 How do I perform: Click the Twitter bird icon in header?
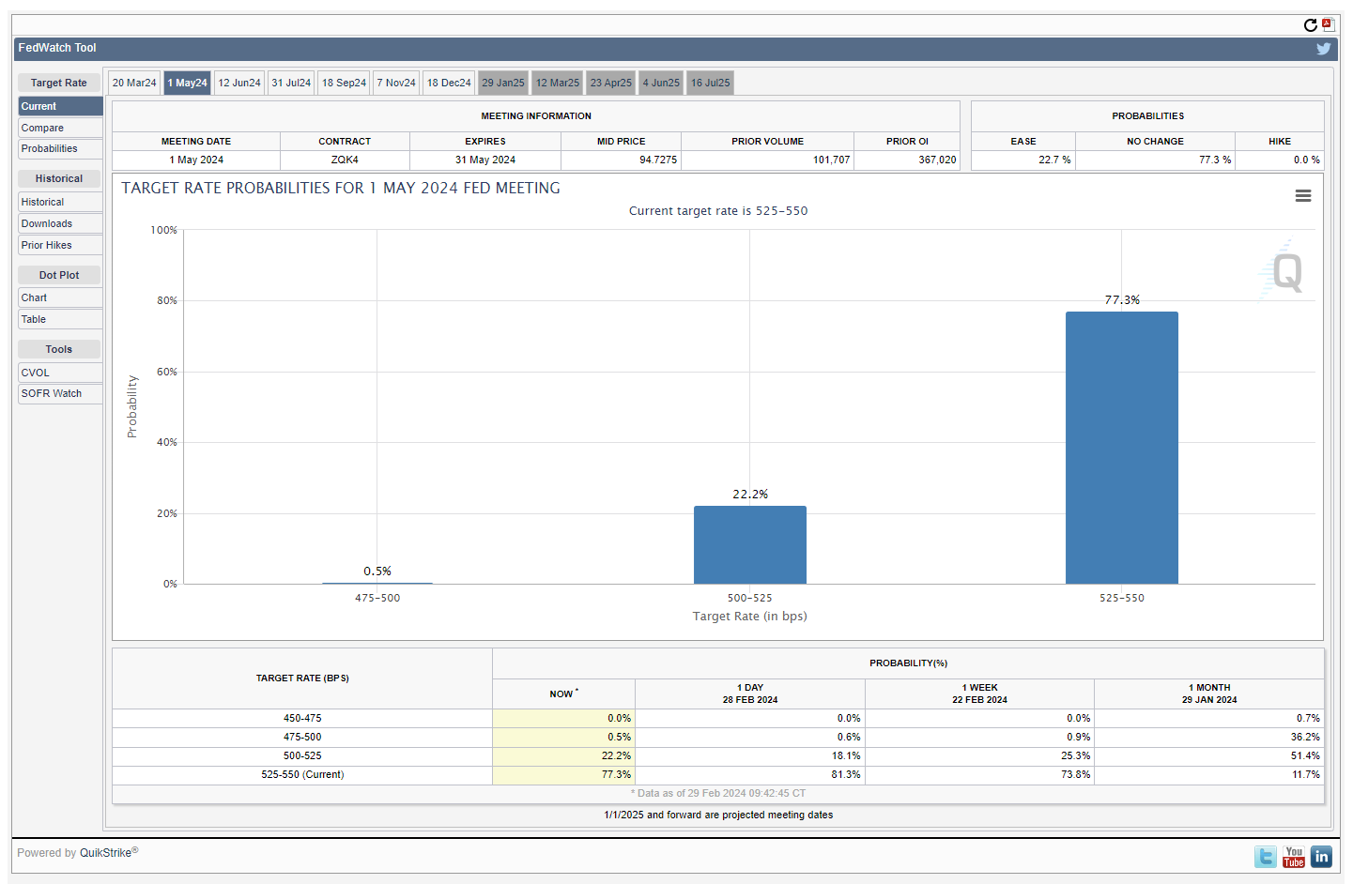coord(1323,49)
